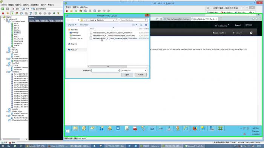Click the host Windows Start button

3,146
